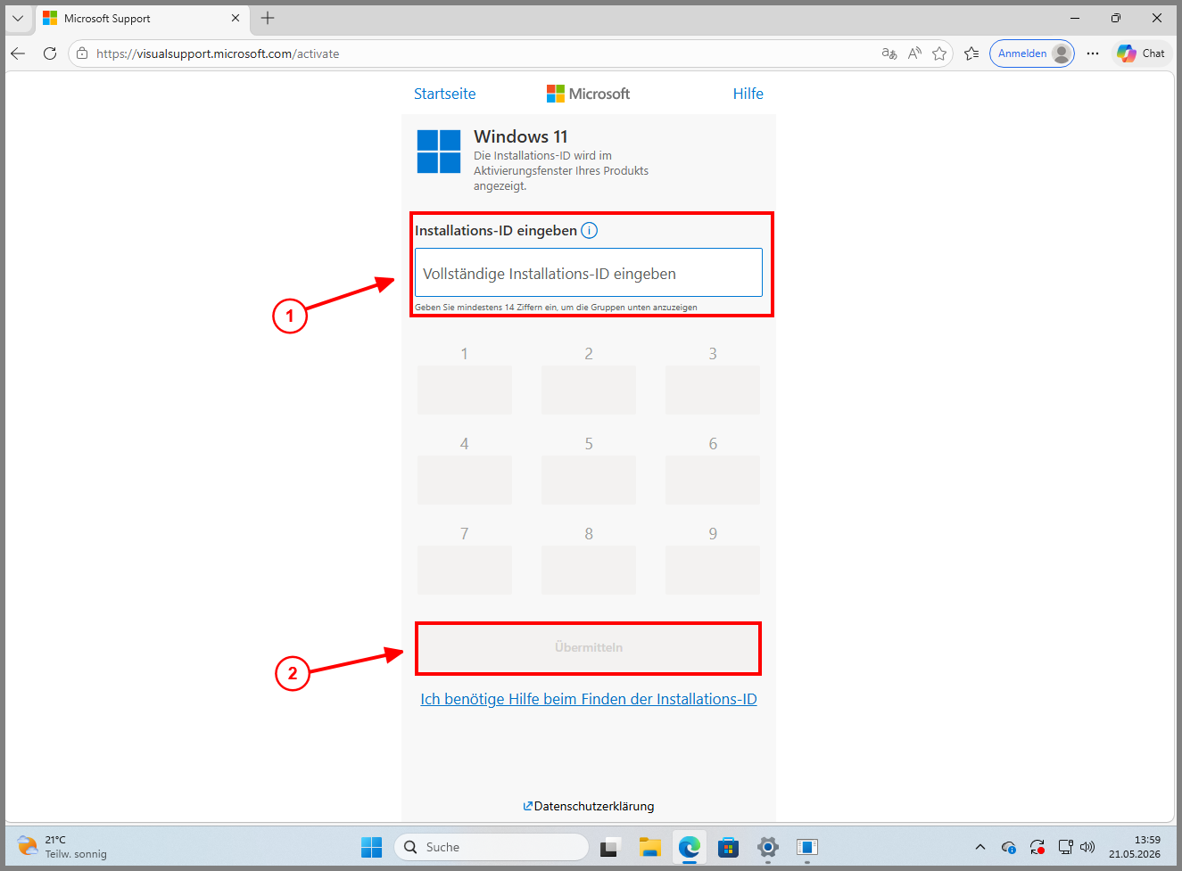Open the Hilfe link
Image resolution: width=1182 pixels, height=871 pixels.
point(748,94)
